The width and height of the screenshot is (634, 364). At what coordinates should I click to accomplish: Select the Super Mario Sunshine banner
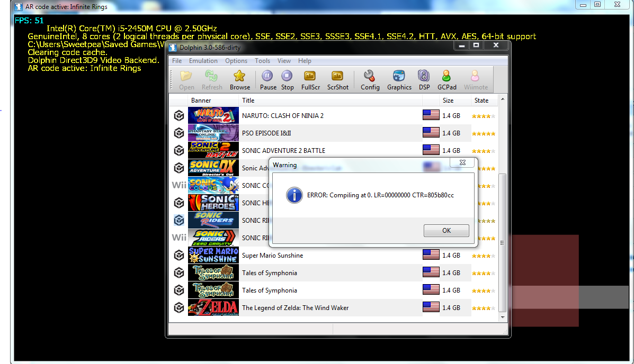[213, 255]
